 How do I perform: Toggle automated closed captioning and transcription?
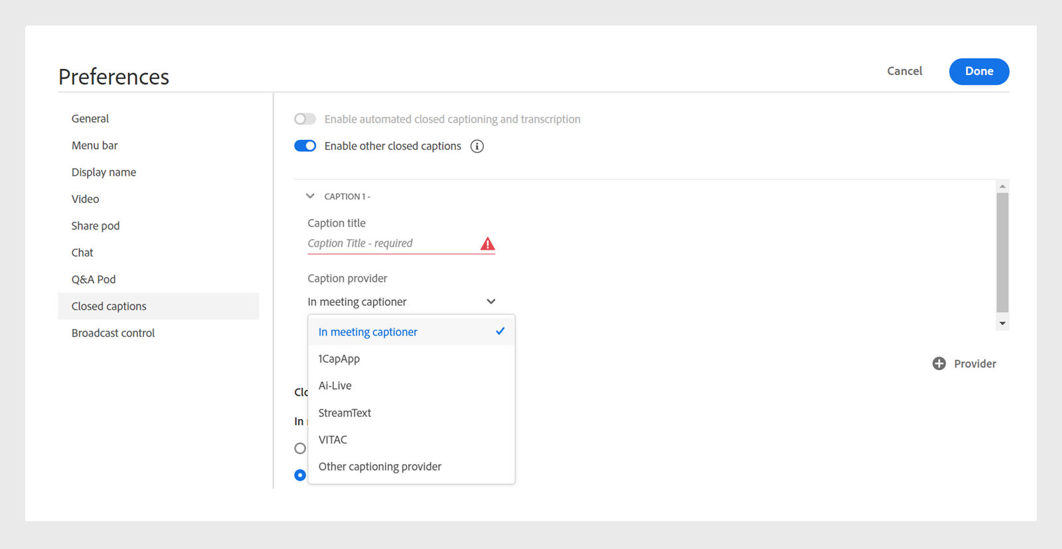(x=305, y=119)
